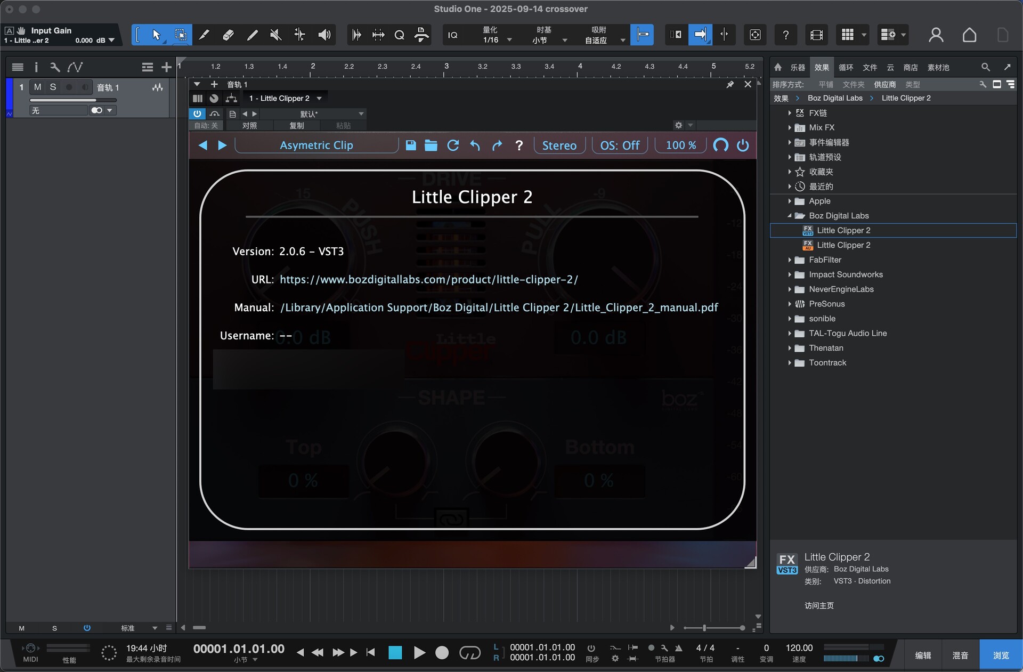Open preset folder in Little Clipper
Screen dimensions: 1023x672
[431, 145]
